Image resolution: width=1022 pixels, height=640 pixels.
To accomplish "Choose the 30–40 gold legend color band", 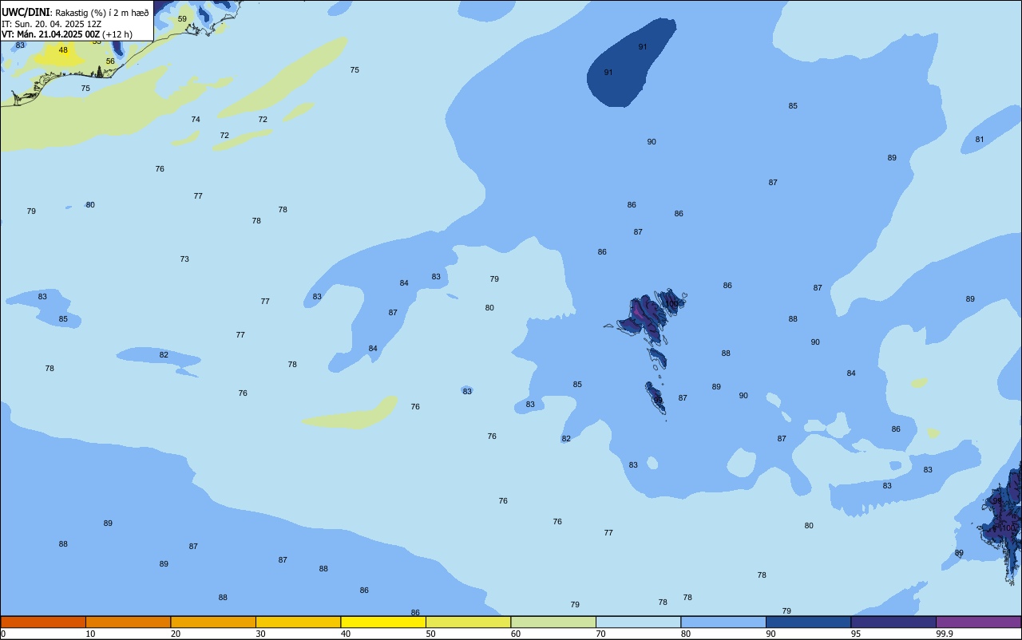I will [298, 622].
